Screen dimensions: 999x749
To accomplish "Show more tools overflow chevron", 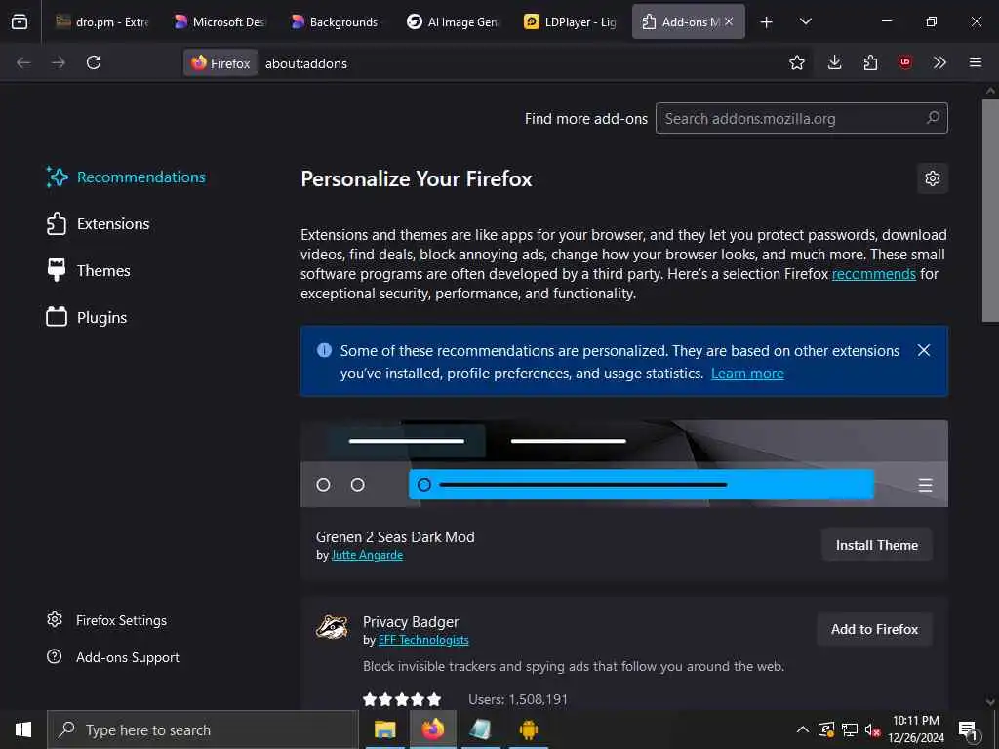I will point(939,62).
